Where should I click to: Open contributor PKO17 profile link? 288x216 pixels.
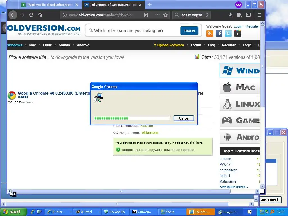click(225, 164)
